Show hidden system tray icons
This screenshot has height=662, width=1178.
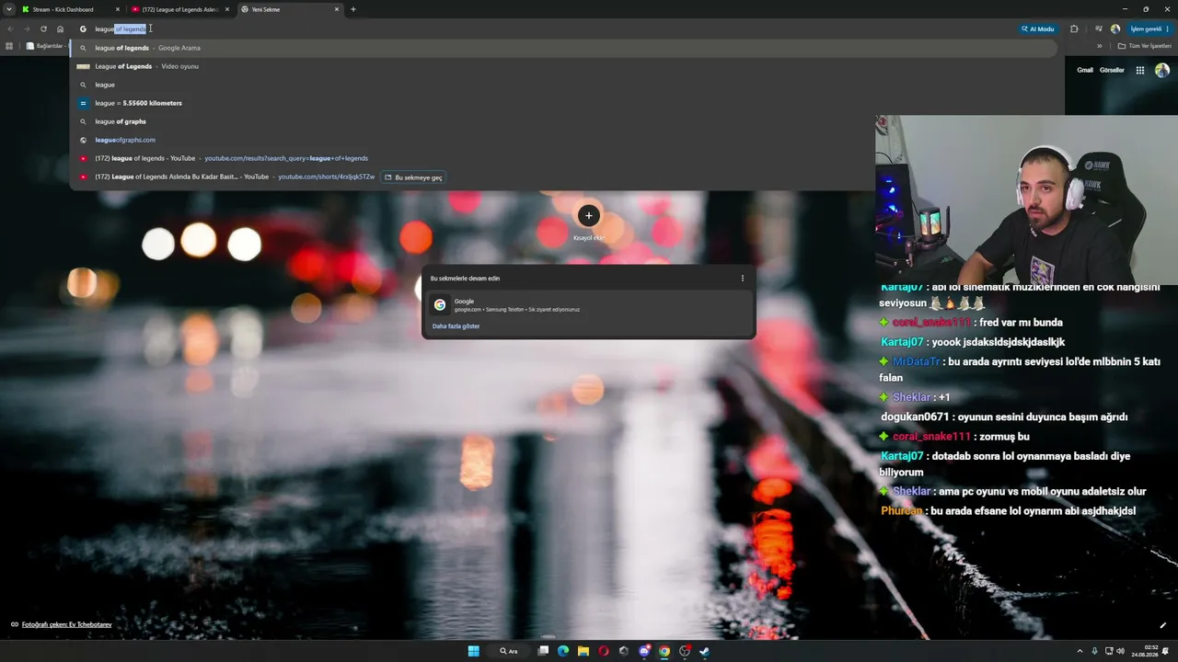[1080, 651]
